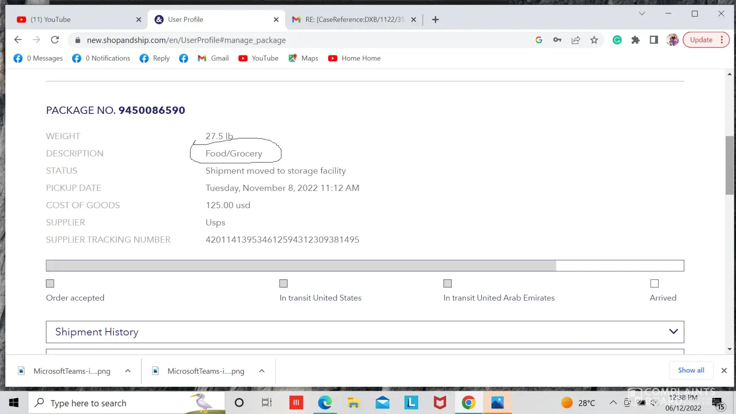Click the share page icon
Screen dimensions: 736x414
pos(575,40)
